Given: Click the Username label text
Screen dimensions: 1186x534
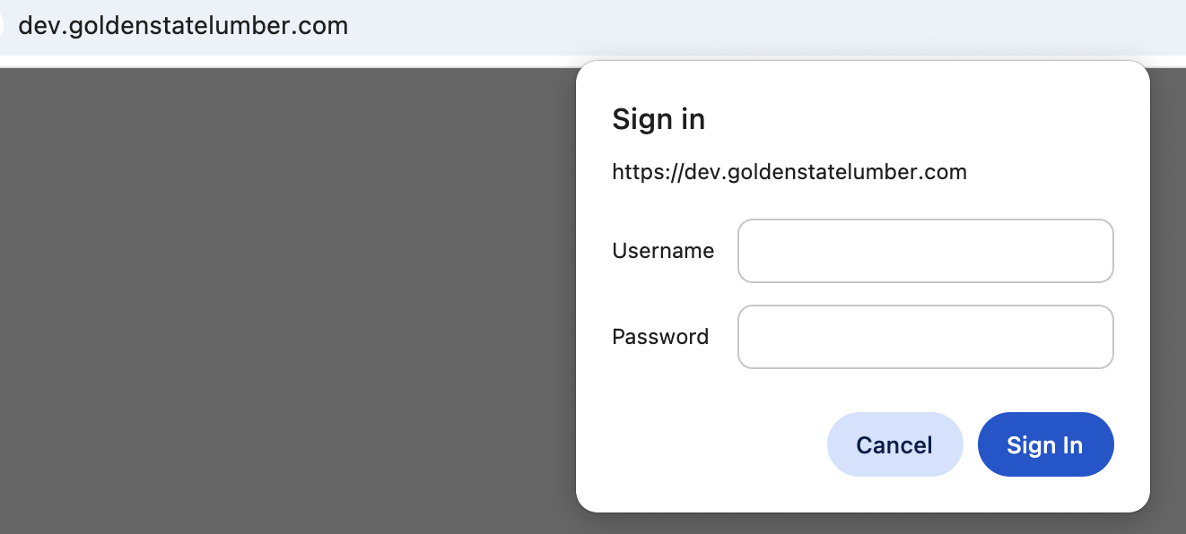Looking at the screenshot, I should (663, 251).
